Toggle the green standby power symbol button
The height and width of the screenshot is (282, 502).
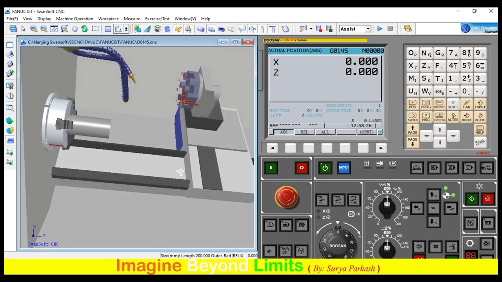tap(325, 168)
